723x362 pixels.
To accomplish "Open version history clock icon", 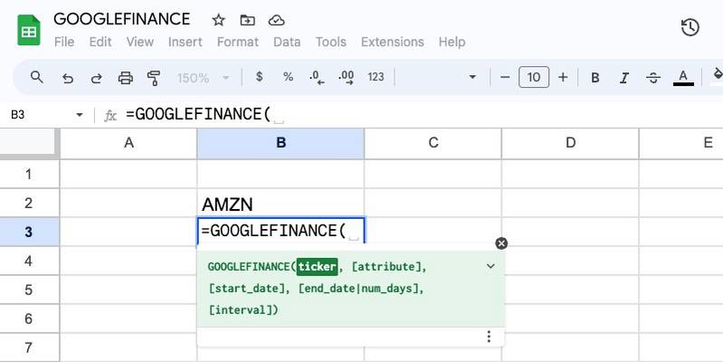I will (x=690, y=28).
